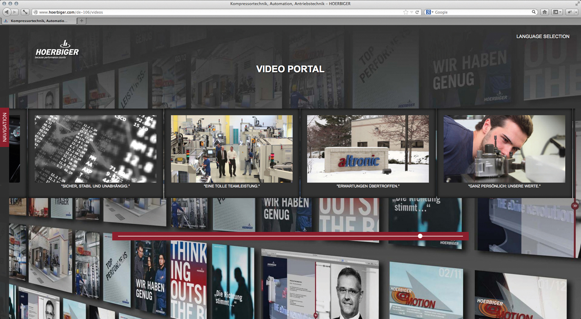The image size is (581, 319).
Task: Click the red double-arrow next button
Action: click(x=575, y=206)
